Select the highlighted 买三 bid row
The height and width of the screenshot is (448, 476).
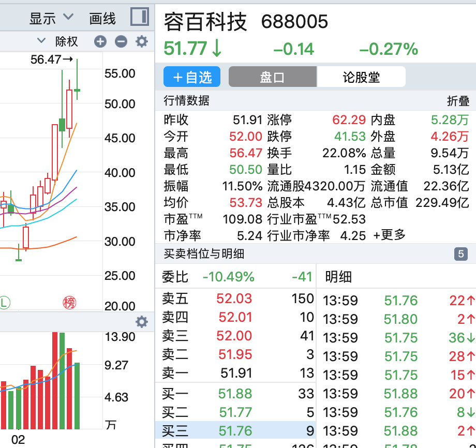(x=235, y=431)
